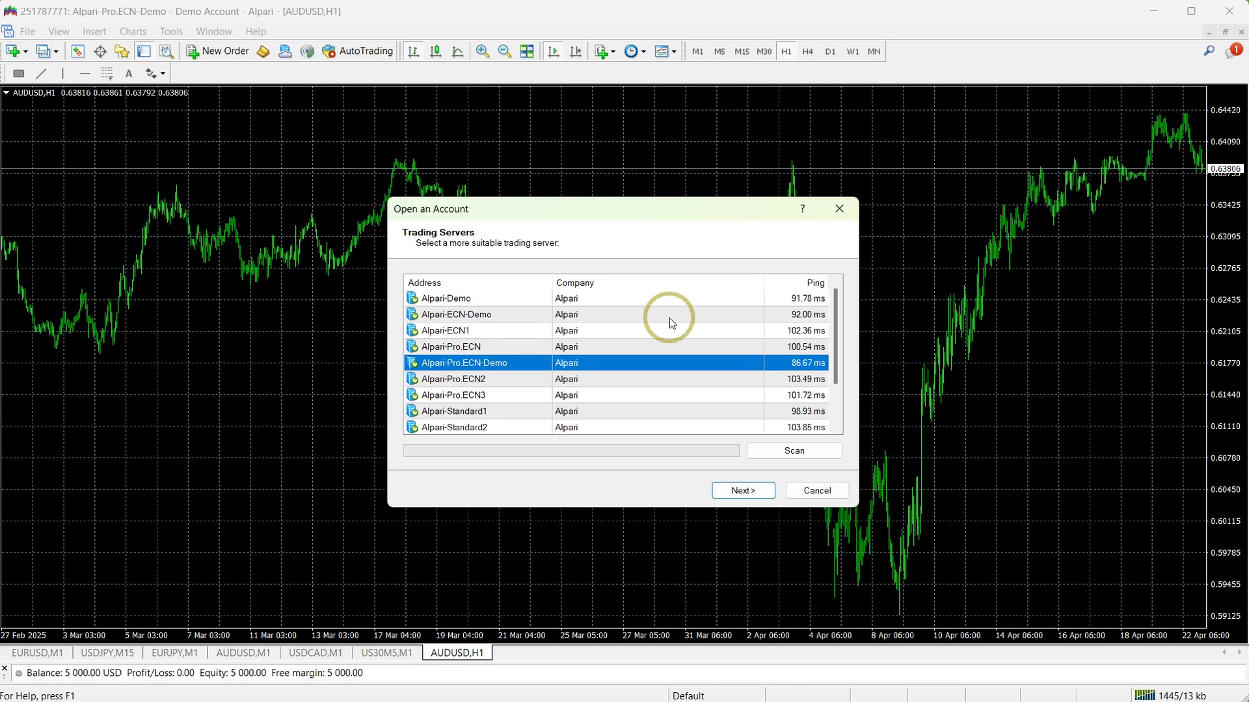
Task: Open the Data Window crosshair icon
Action: (x=100, y=51)
